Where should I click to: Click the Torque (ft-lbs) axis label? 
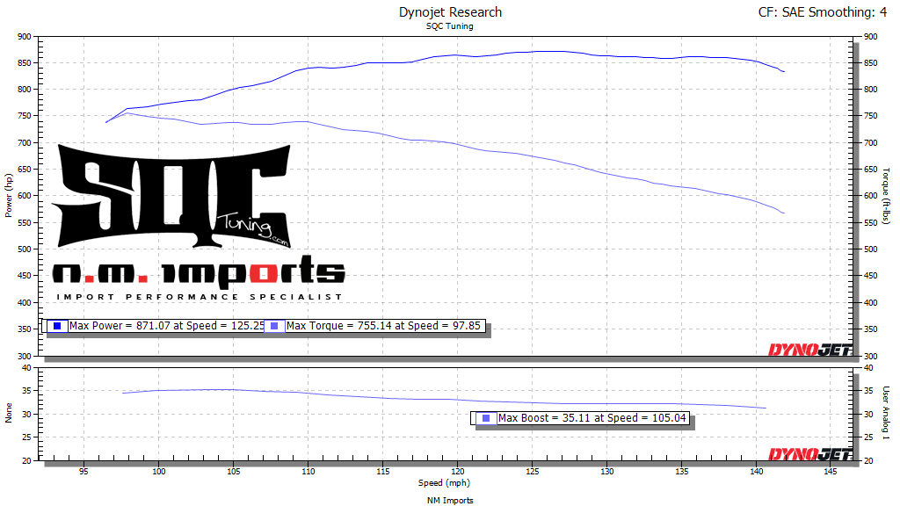886,196
